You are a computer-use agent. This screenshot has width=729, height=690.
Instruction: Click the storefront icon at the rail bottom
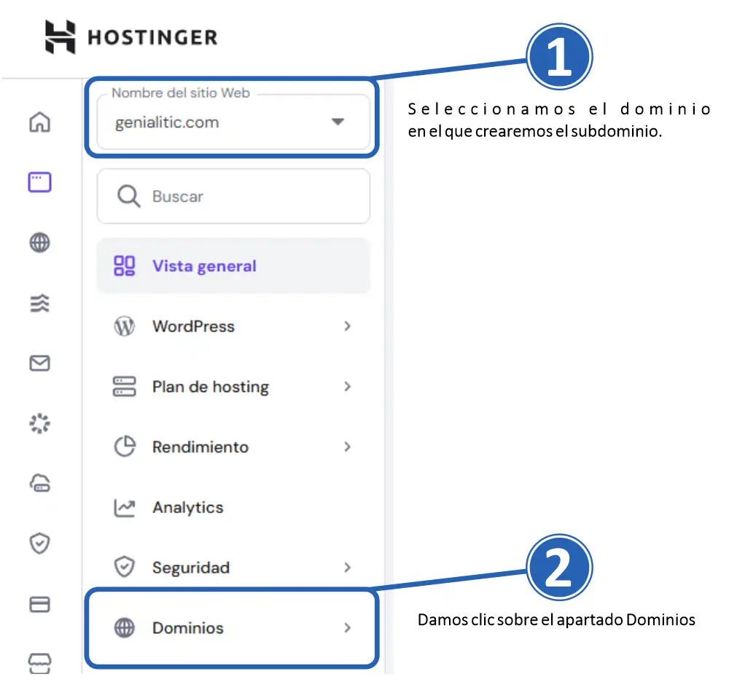[x=39, y=662]
